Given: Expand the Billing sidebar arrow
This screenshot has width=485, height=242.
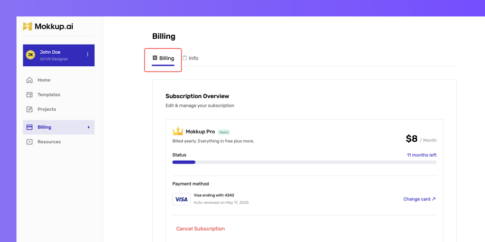Looking at the screenshot, I should tap(89, 127).
